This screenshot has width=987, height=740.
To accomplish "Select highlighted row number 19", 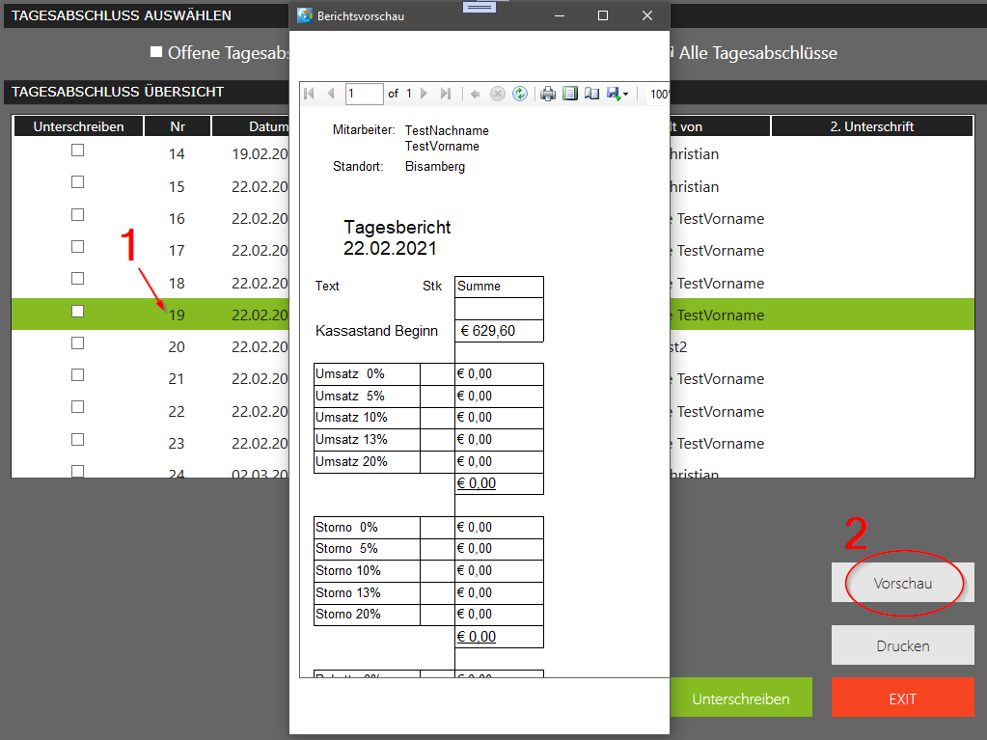I will point(177,315).
